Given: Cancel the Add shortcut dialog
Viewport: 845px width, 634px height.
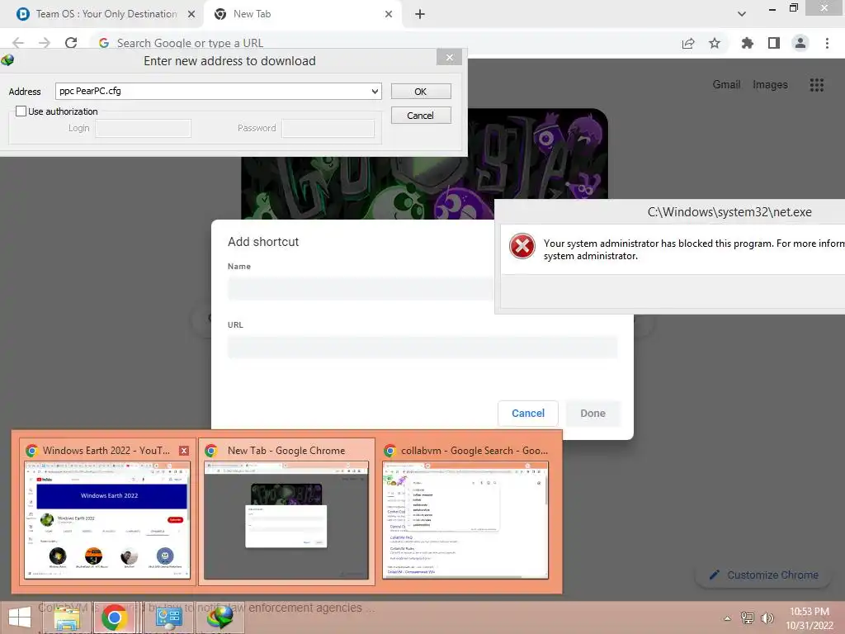Looking at the screenshot, I should coord(528,414).
